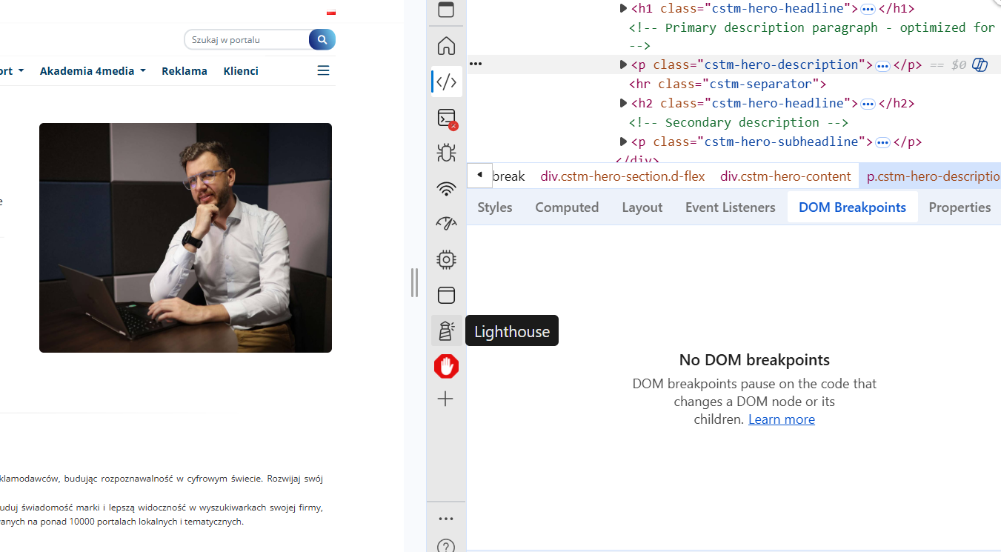The width and height of the screenshot is (1001, 552).
Task: Open the red stop-hand adblock tool
Action: point(446,366)
